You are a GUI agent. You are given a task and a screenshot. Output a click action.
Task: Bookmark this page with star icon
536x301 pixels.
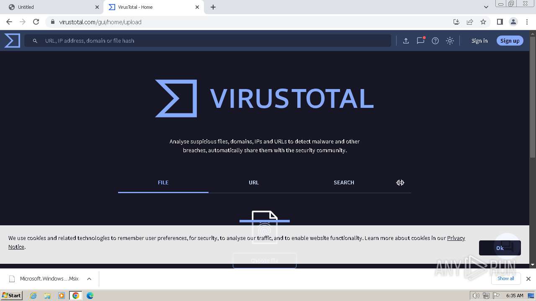point(483,22)
